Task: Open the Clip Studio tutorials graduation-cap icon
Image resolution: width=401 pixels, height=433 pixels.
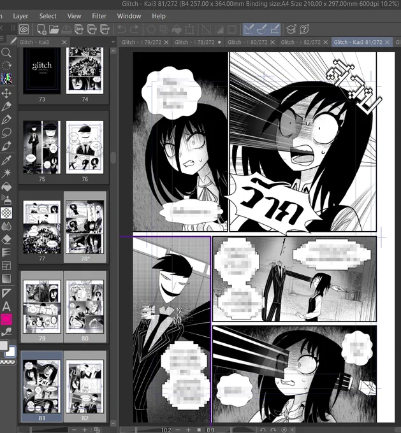Action: [291, 29]
